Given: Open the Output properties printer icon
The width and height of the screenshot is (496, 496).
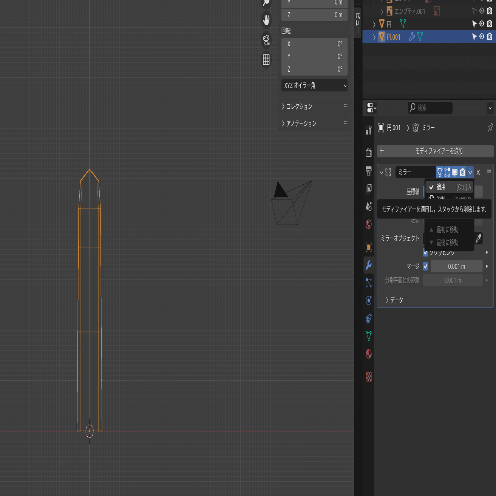Looking at the screenshot, I should (369, 170).
